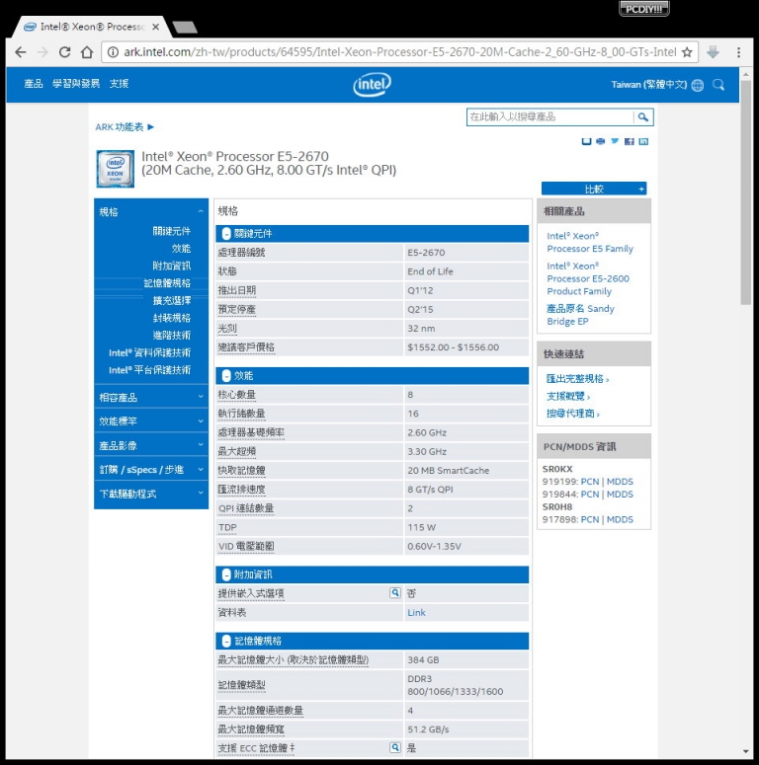Viewport: 759px width, 765px height.
Task: Click the LinkedIn share icon
Action: click(643, 141)
